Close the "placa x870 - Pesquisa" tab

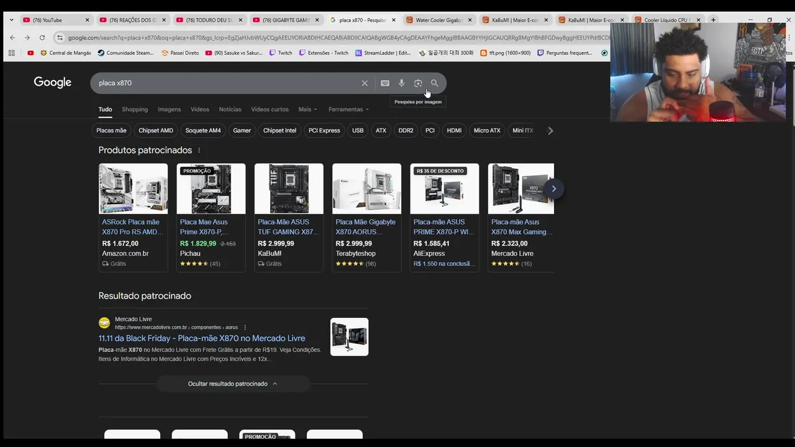click(393, 20)
